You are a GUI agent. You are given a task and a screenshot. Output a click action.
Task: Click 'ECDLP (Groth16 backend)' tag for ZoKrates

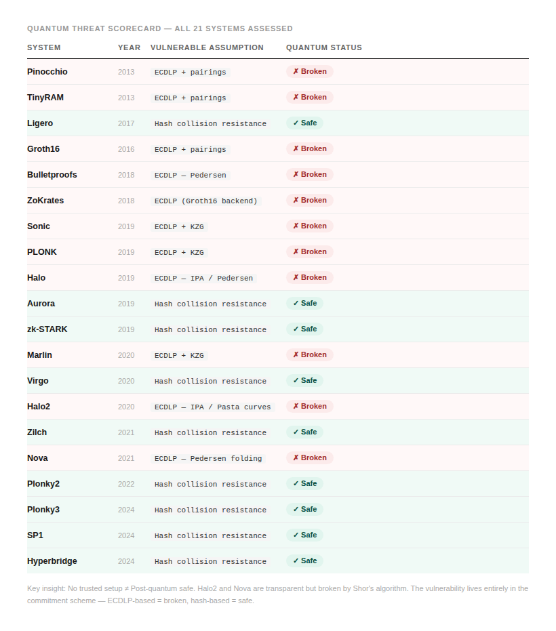[x=206, y=201]
